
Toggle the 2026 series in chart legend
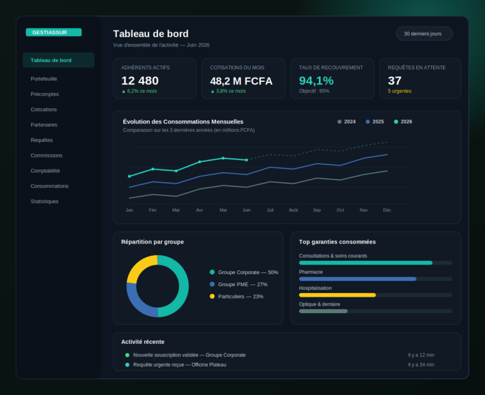pos(403,122)
